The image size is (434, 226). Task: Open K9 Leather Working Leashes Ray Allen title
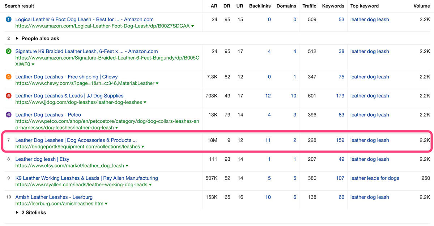[x=86, y=178]
